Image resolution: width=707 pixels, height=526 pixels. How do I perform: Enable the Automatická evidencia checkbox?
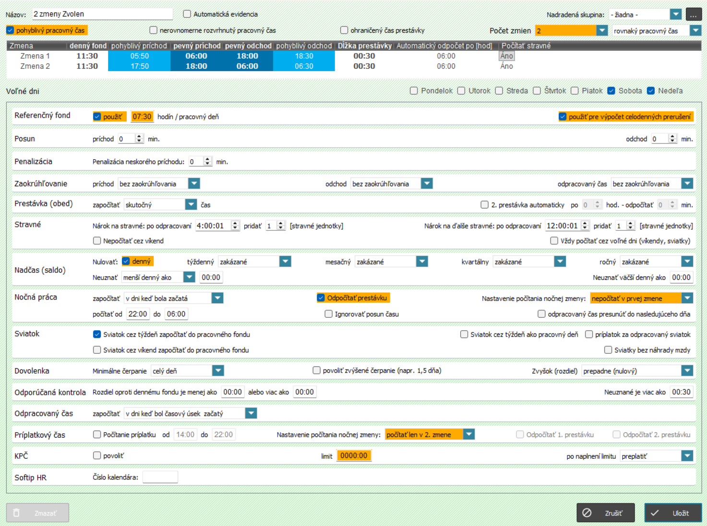[187, 14]
